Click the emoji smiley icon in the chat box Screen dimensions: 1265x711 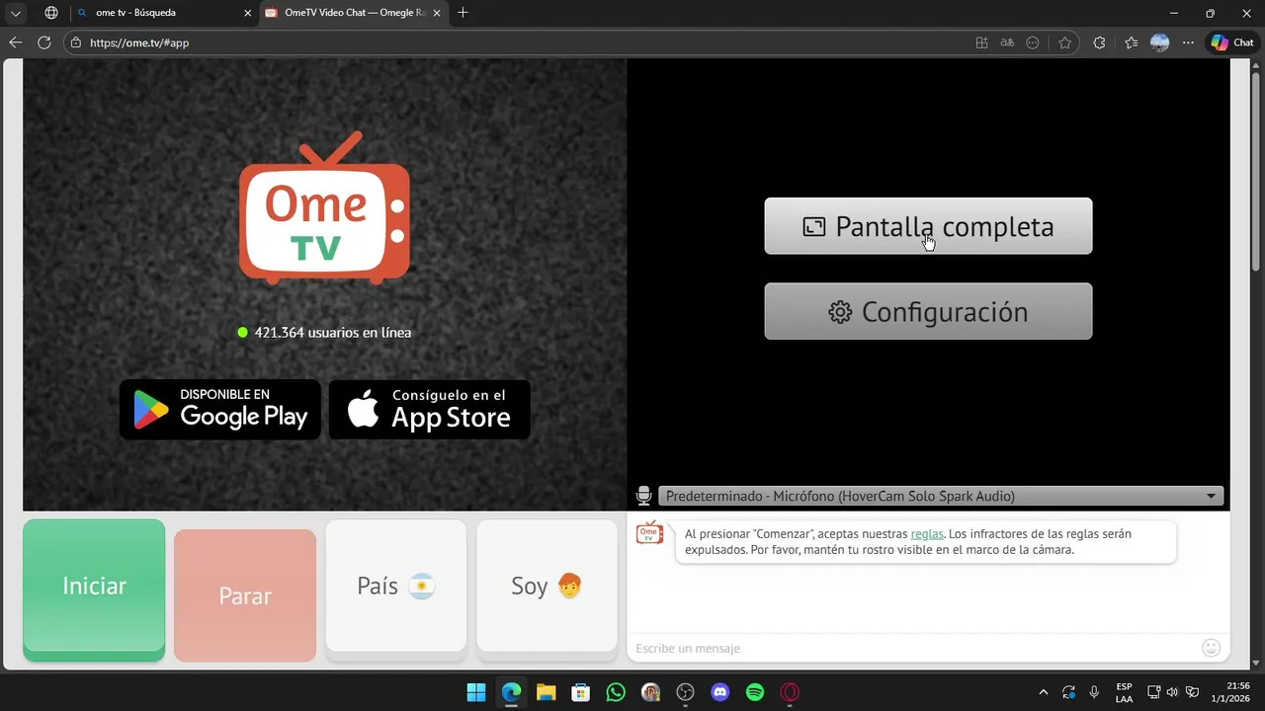(1211, 648)
